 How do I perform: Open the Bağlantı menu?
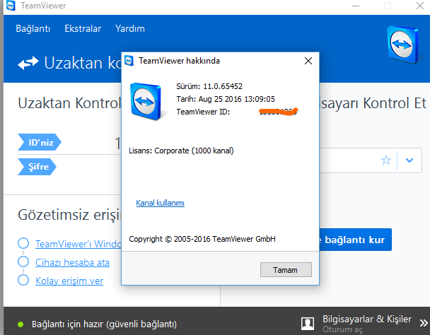pos(33,29)
